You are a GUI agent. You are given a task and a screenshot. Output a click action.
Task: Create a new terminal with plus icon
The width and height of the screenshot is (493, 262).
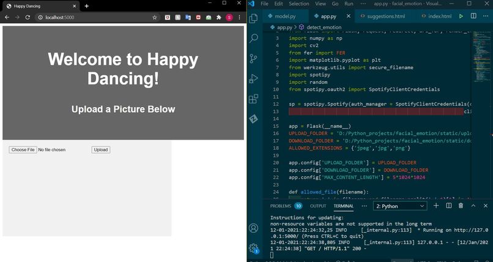(436, 206)
